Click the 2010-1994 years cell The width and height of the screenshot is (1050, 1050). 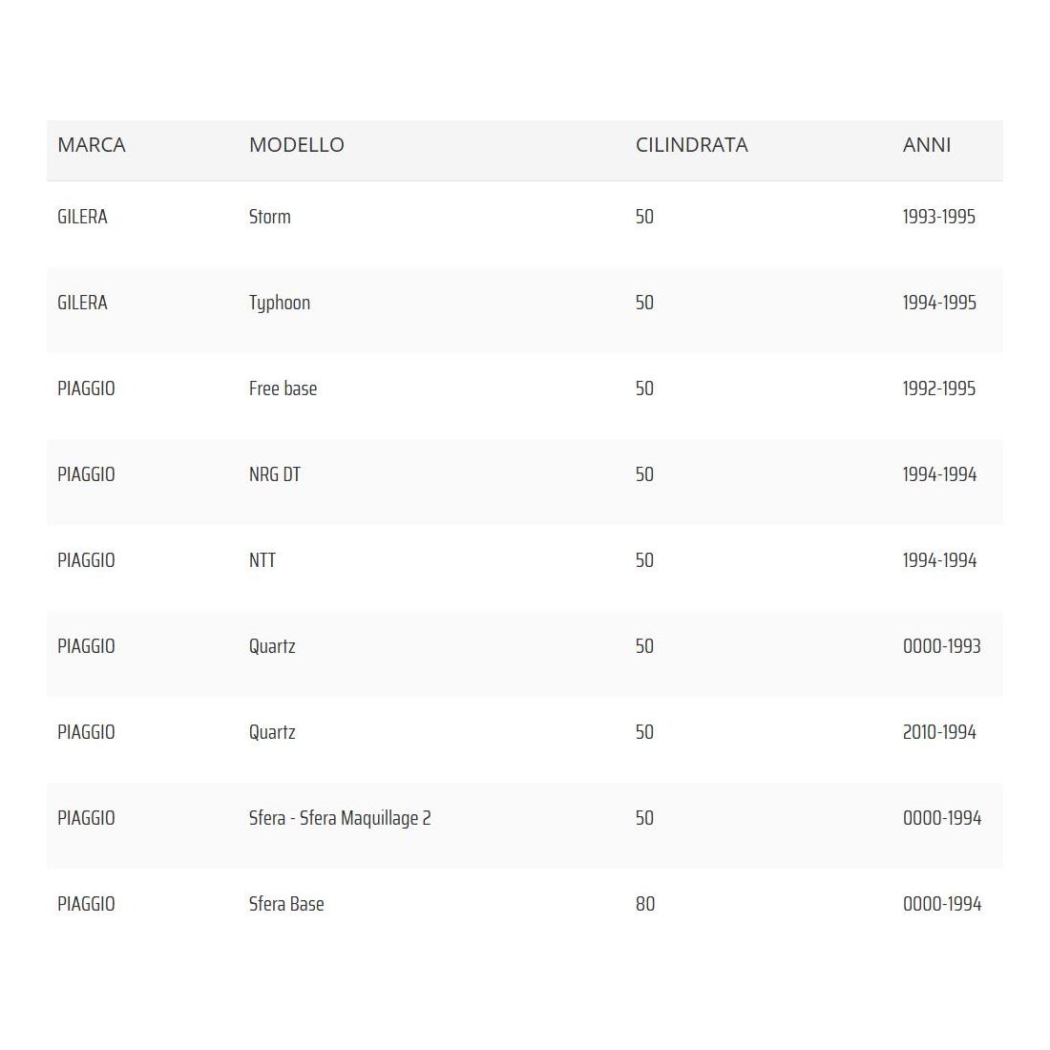tap(939, 732)
